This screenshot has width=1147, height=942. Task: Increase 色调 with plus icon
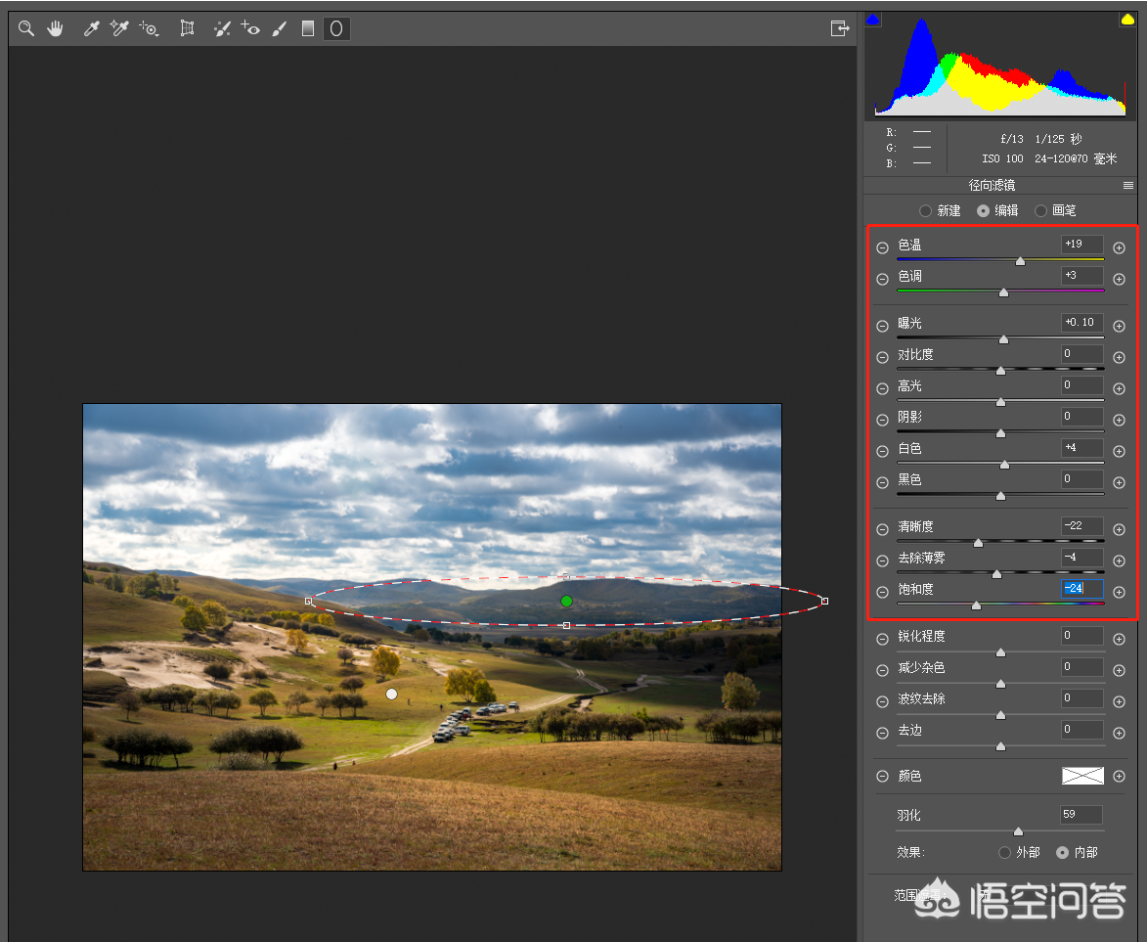click(x=1120, y=280)
